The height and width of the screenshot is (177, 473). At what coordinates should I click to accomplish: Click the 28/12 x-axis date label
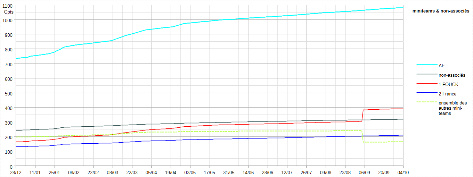point(16,172)
